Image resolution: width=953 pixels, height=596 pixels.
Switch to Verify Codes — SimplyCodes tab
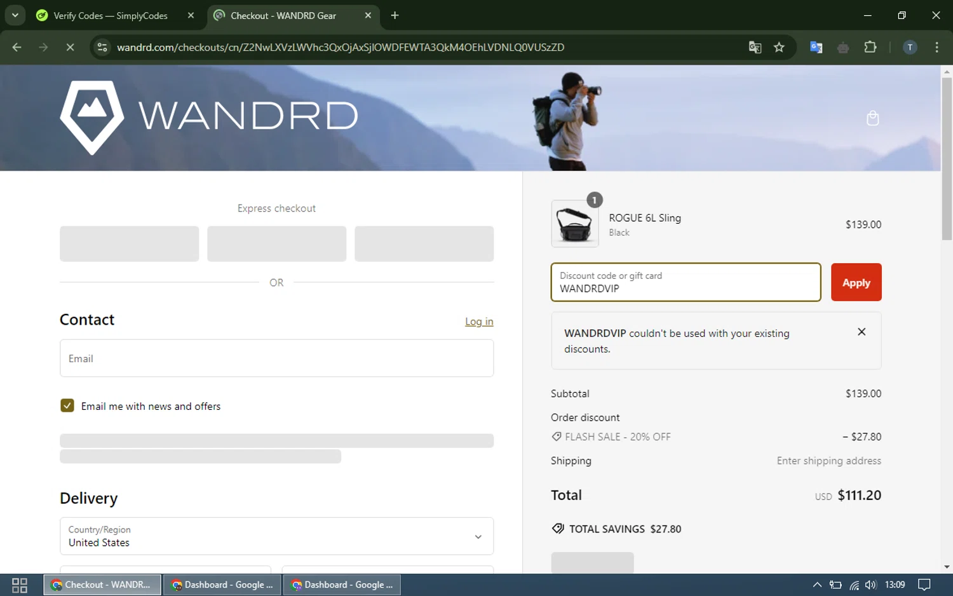click(x=110, y=15)
